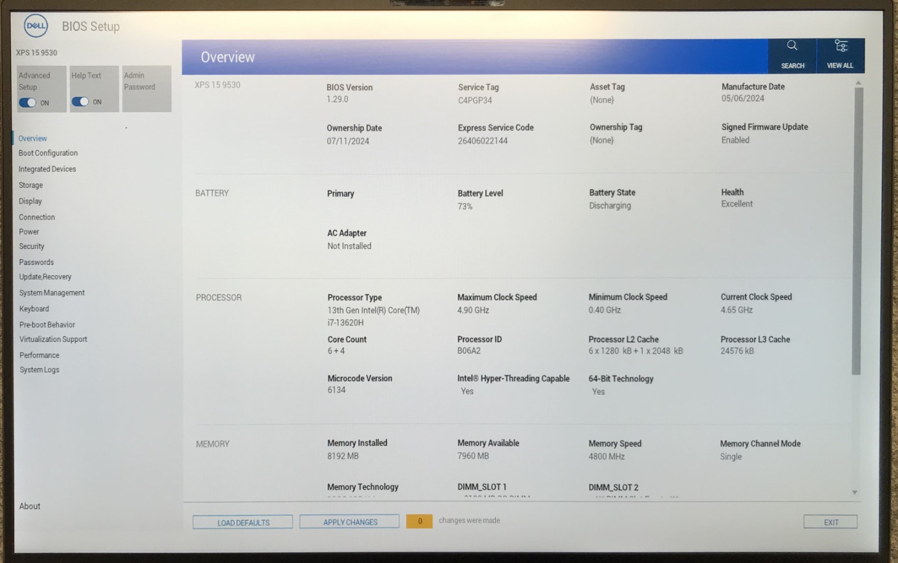The width and height of the screenshot is (898, 563).
Task: Select the Service Tag value C4PGP34
Action: coord(475,100)
